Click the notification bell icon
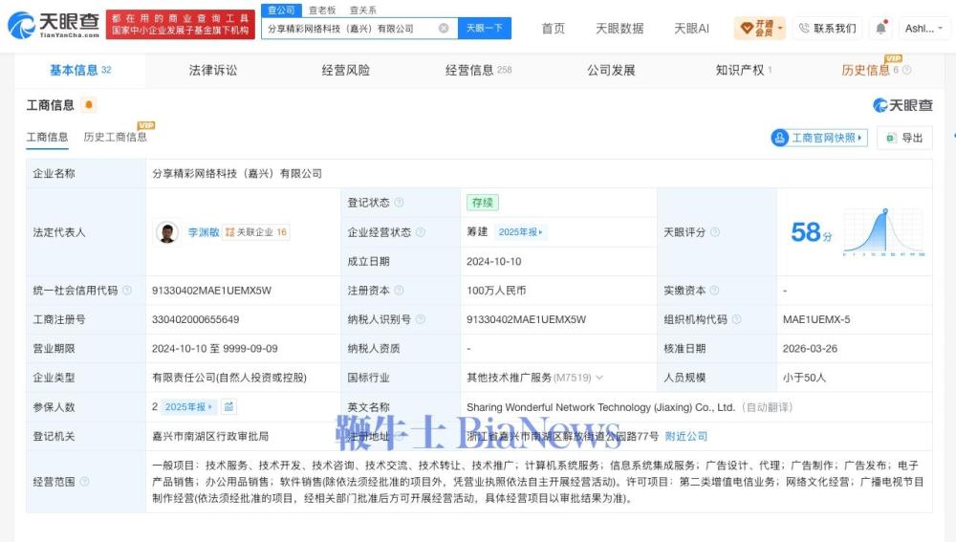 click(x=880, y=28)
